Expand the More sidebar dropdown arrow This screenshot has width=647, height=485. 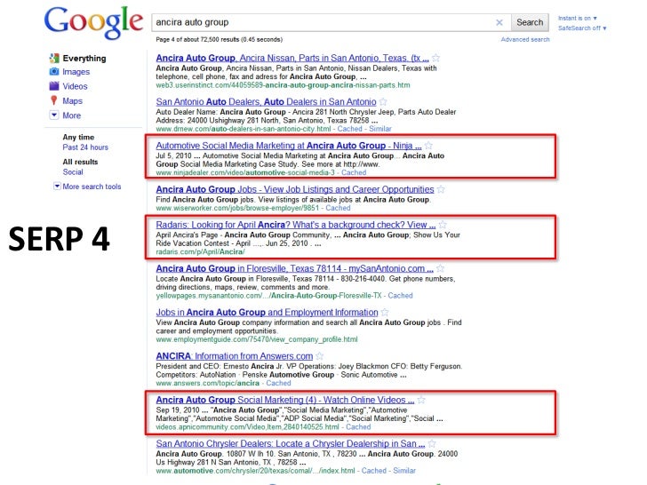coord(54,115)
